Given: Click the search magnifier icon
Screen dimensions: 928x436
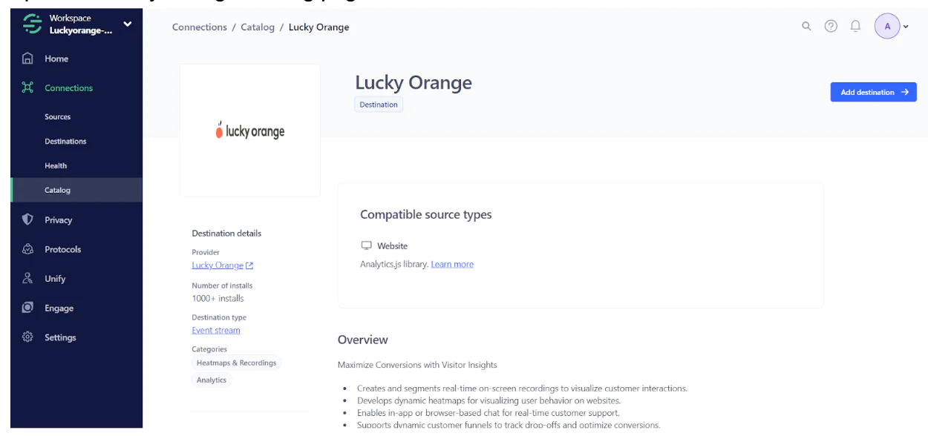Looking at the screenshot, I should [806, 26].
